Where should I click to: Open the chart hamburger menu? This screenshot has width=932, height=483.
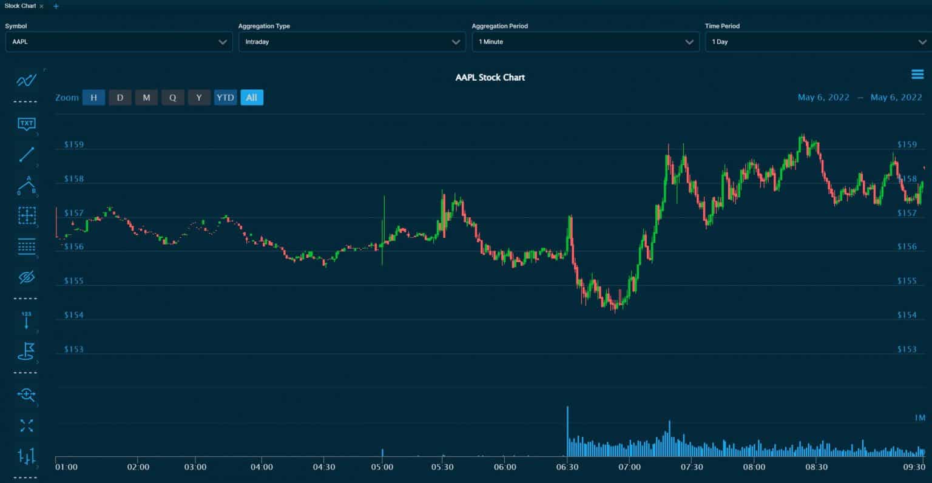[917, 75]
